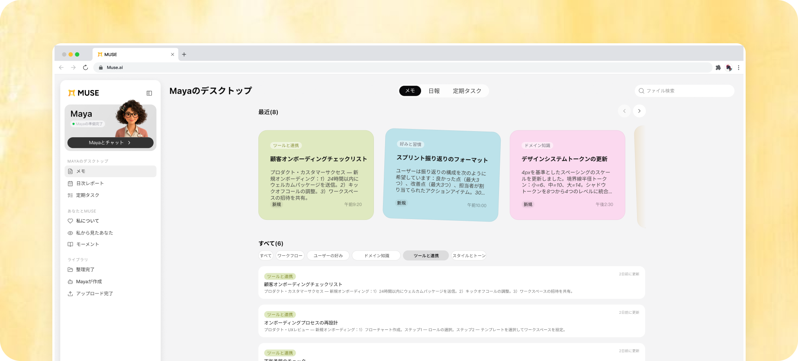Screen dimensions: 798x361
Task: Click the browser forward arrow
Action: click(73, 68)
